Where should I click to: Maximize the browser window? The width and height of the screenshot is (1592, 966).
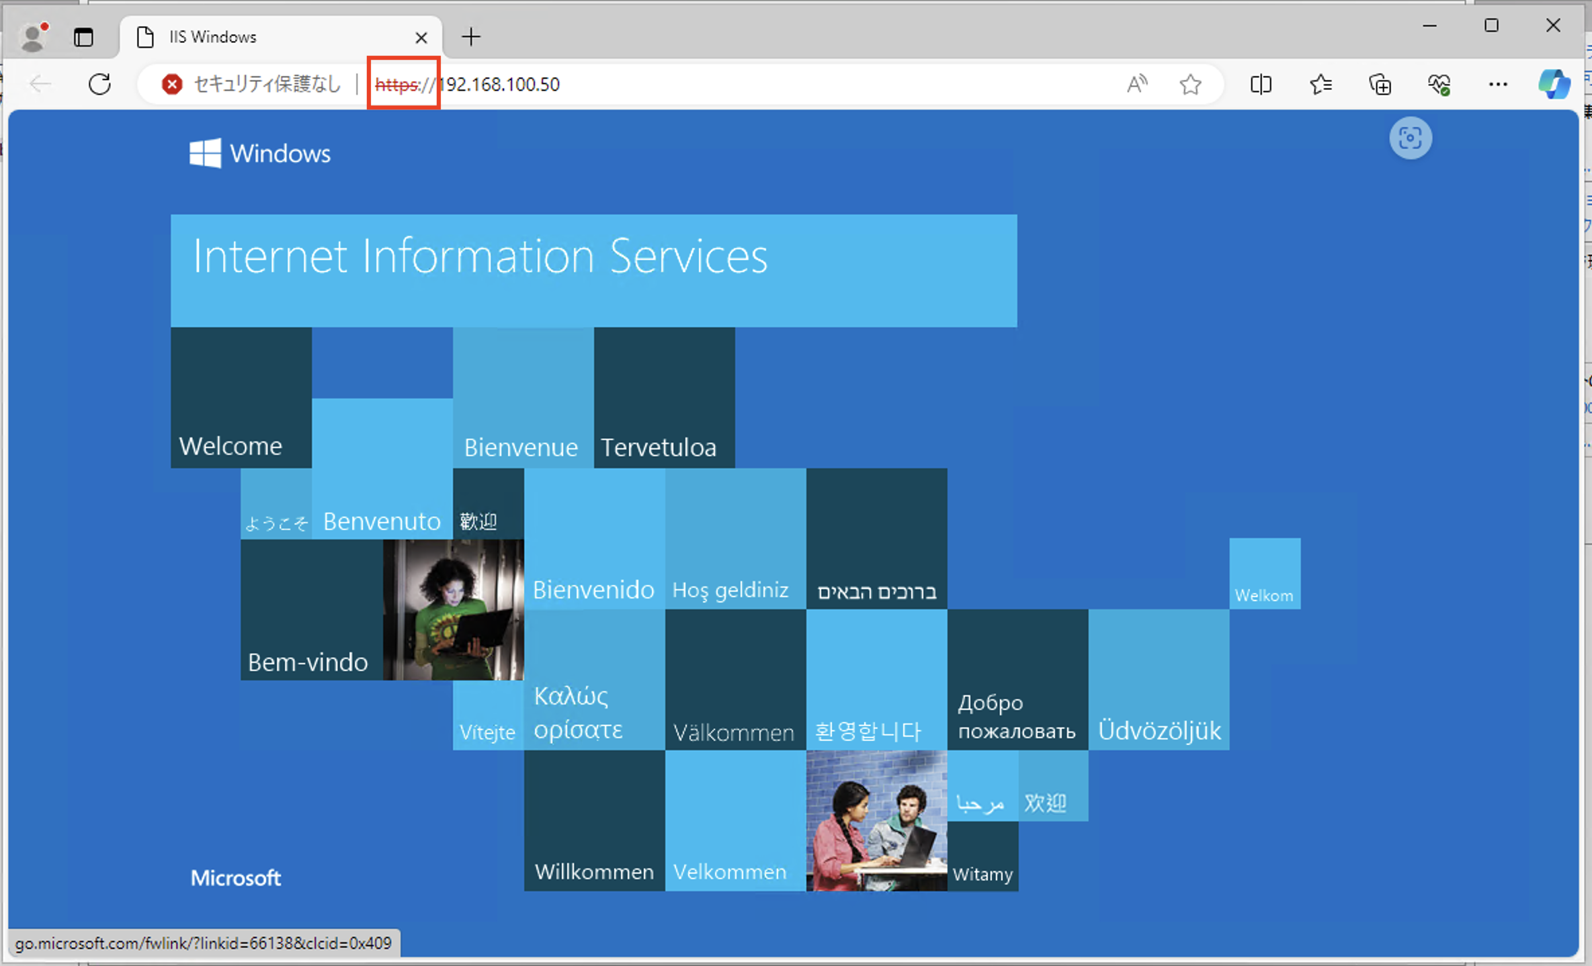tap(1491, 26)
